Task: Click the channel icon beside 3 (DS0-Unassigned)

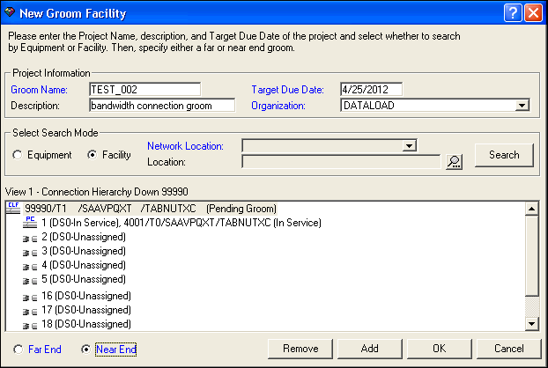Action: click(x=30, y=253)
